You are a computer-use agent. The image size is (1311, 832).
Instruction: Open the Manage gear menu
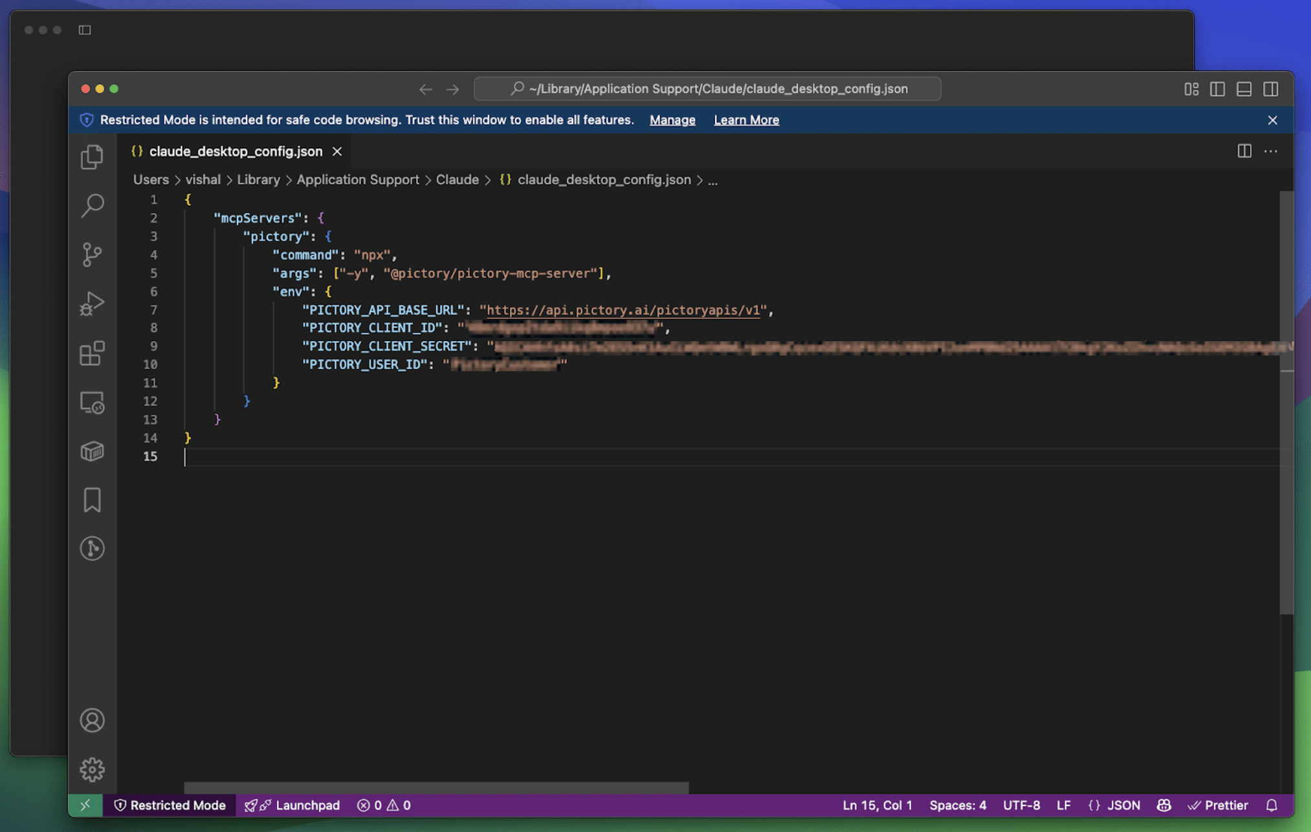(x=93, y=769)
